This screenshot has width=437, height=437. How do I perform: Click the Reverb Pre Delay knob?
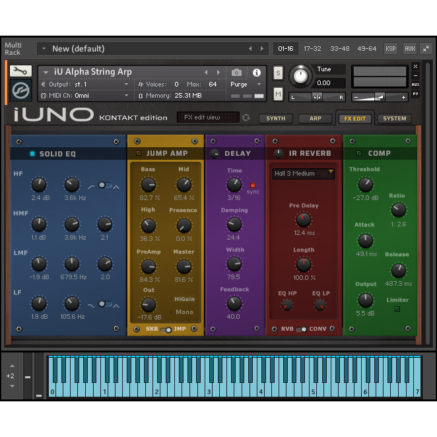tap(303, 220)
